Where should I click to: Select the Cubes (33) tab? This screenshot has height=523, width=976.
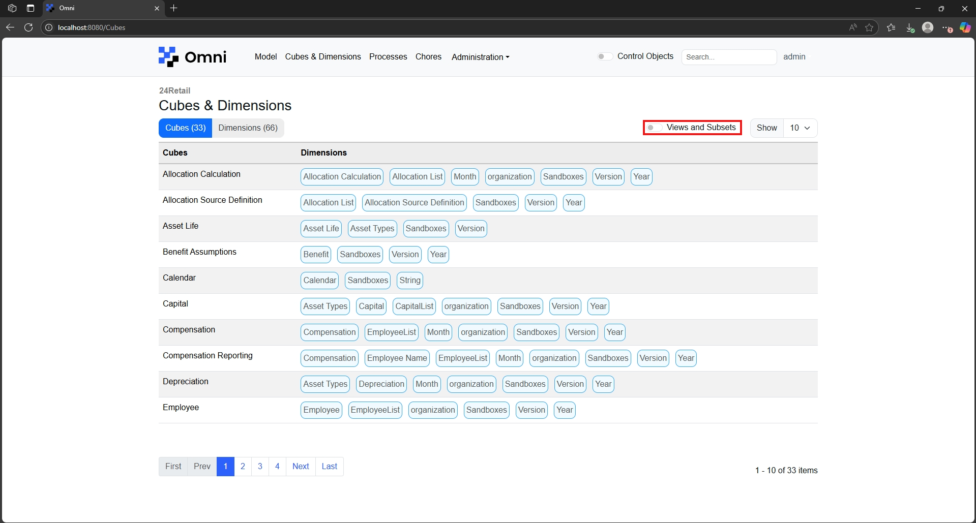click(x=185, y=128)
